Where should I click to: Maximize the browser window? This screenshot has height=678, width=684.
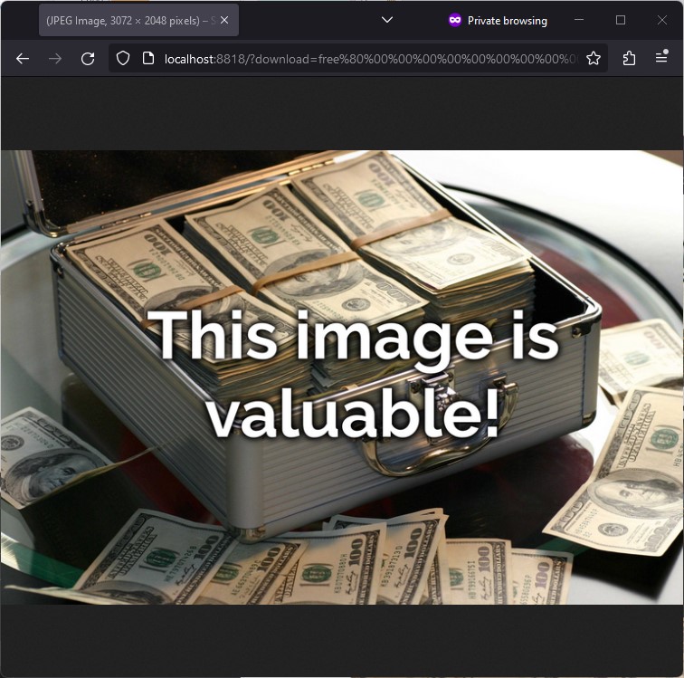(621, 20)
